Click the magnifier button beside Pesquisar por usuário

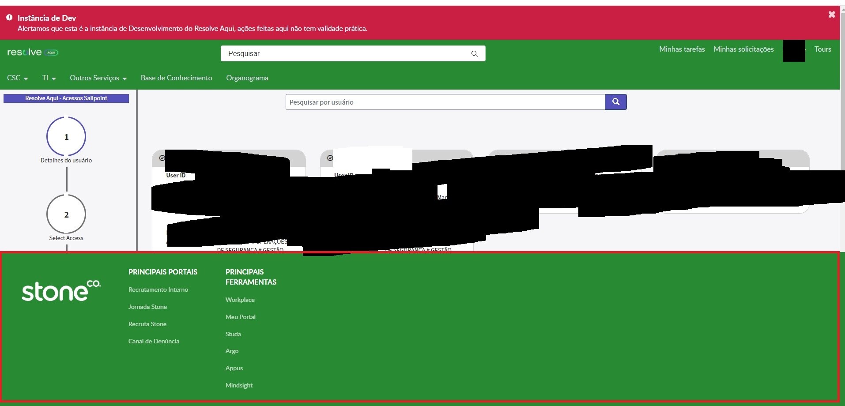(615, 101)
